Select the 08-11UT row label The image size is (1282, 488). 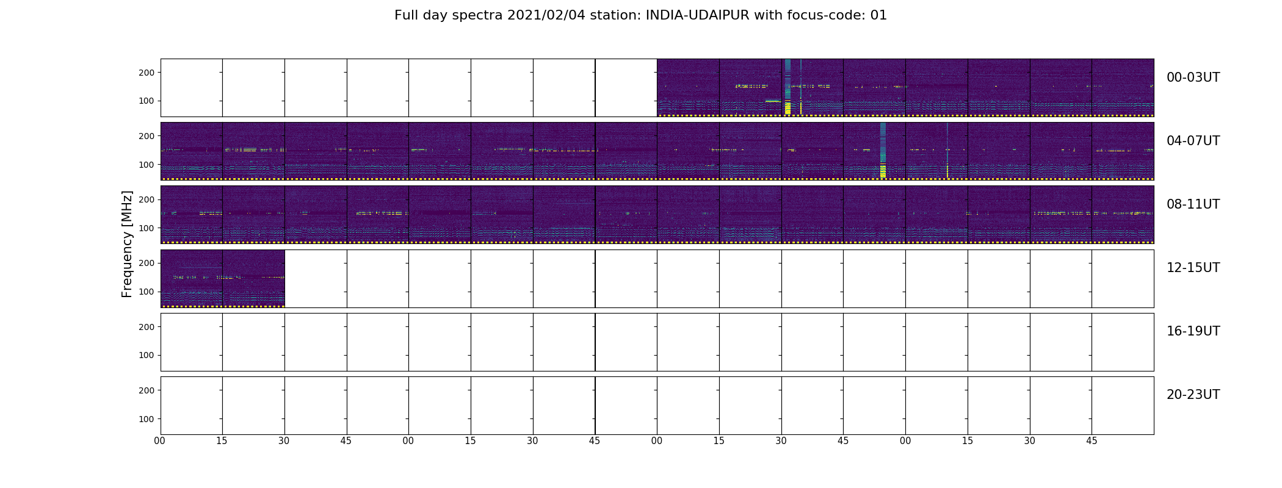[1193, 204]
